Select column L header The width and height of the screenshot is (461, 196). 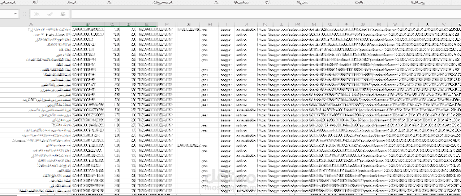pos(281,24)
